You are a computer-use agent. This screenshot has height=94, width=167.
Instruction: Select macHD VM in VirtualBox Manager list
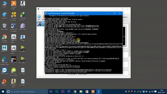[41, 24]
